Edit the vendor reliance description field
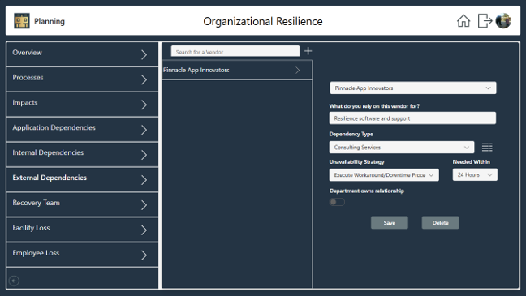 point(412,118)
